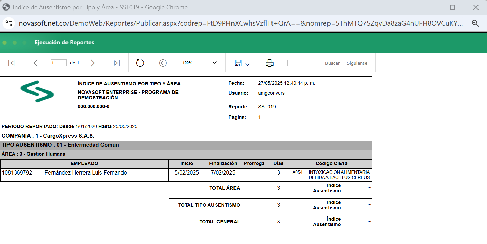
Task: Click the Días column header
Action: coord(278,164)
